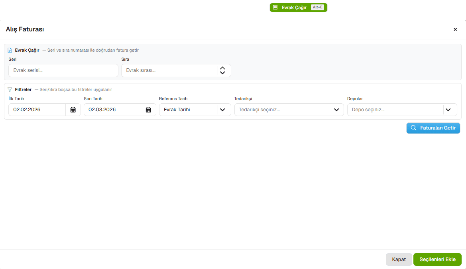
Task: Close the Alış Faturası dialog
Action: pos(455,29)
